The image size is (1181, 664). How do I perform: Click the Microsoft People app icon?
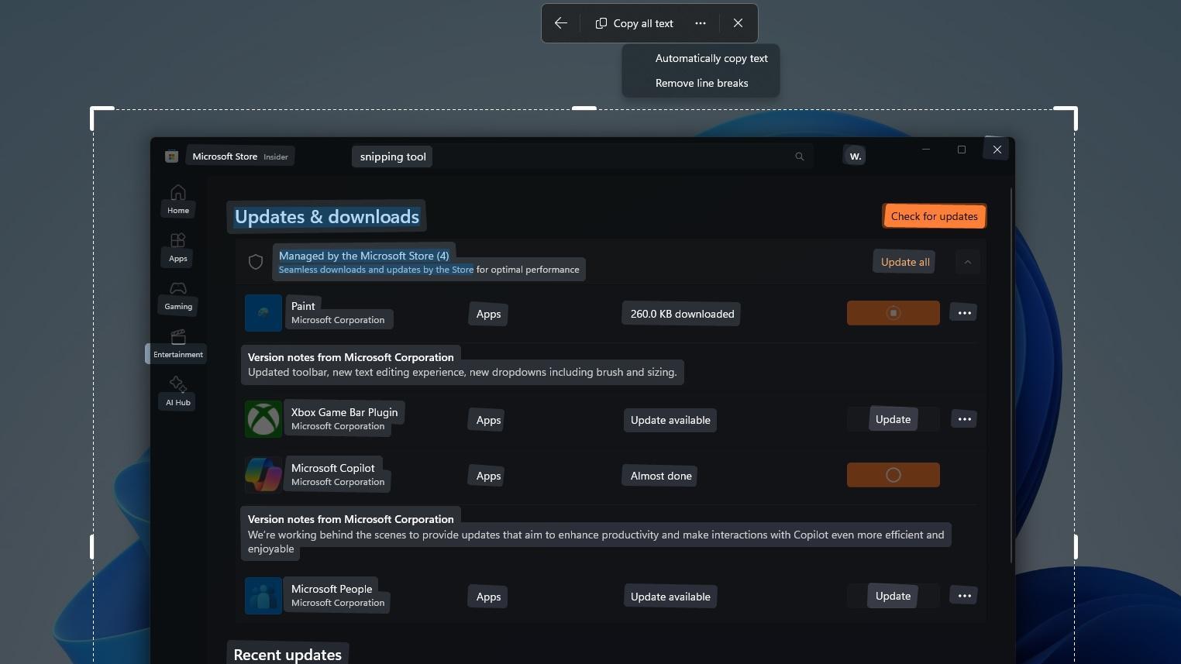tap(263, 596)
